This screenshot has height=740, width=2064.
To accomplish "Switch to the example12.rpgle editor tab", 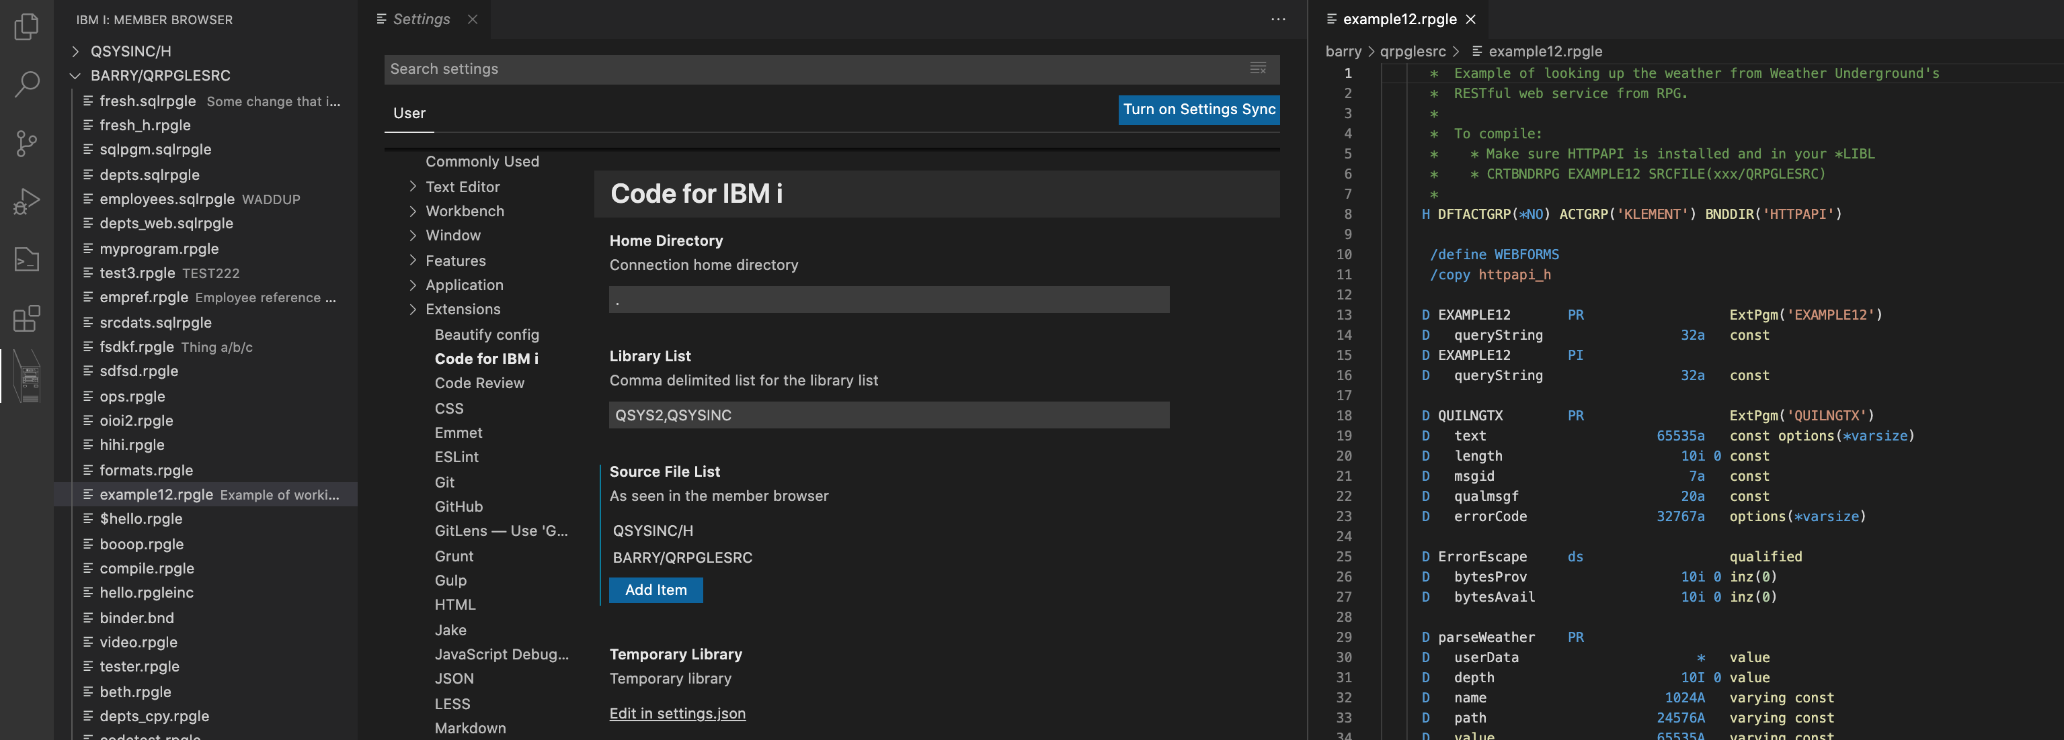I will 1399,19.
